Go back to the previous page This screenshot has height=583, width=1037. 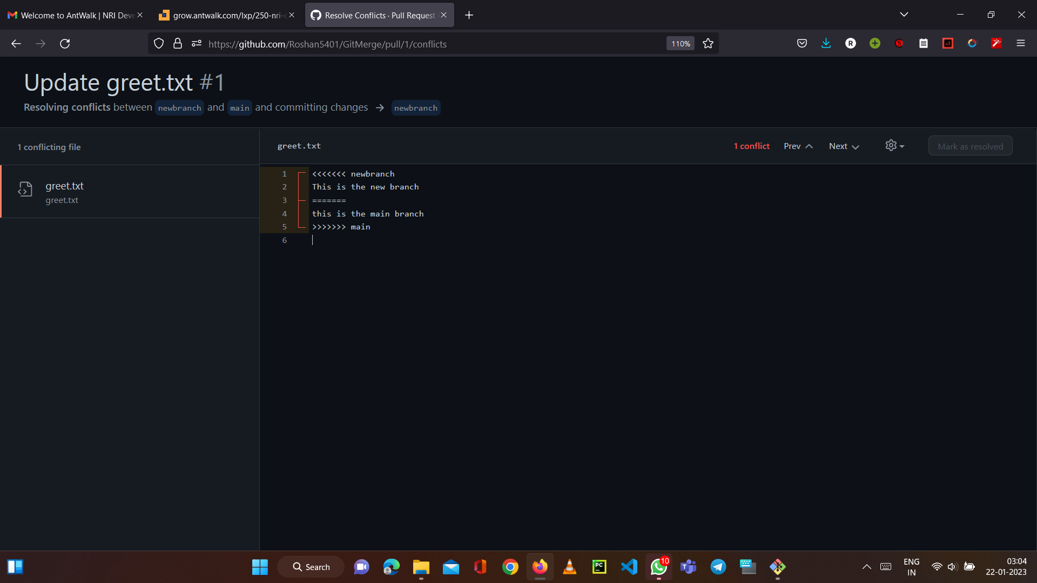(x=16, y=44)
